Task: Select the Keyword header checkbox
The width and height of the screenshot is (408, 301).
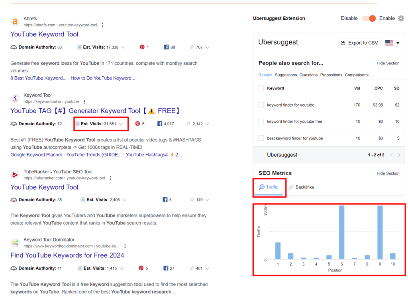Action: click(x=261, y=88)
